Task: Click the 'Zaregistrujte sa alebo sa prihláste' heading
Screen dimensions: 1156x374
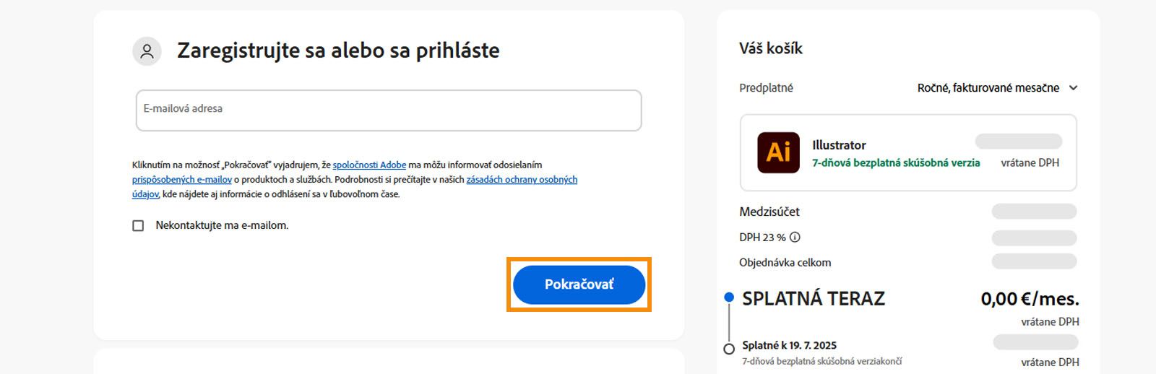Action: 338,51
